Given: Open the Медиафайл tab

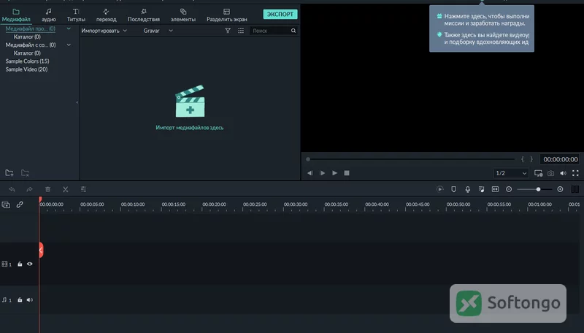Looking at the screenshot, I should (16, 15).
